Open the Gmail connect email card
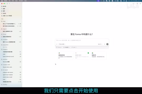 82,55
